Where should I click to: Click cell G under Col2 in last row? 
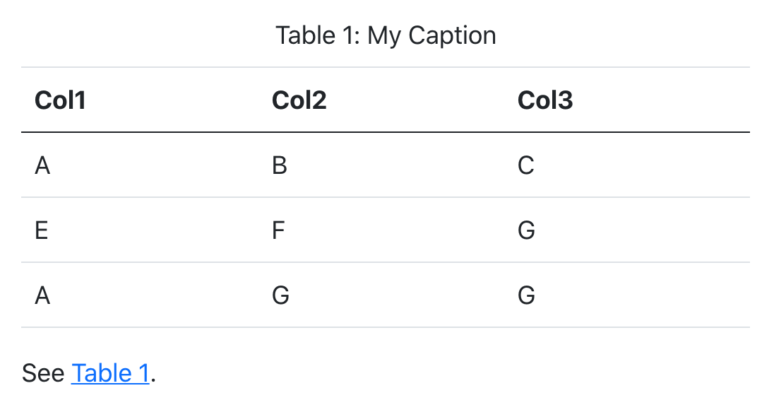[x=280, y=295]
